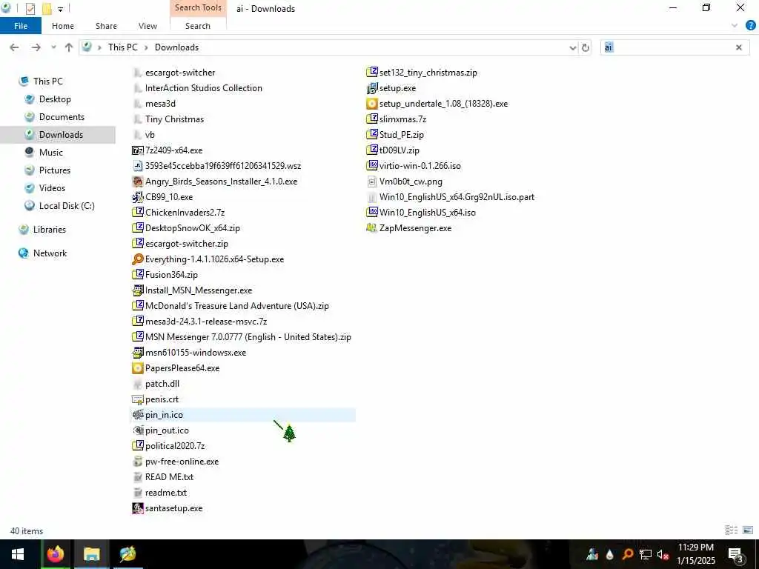The height and width of the screenshot is (569, 759).
Task: Select the setup.exe installer icon
Action: [x=372, y=88]
